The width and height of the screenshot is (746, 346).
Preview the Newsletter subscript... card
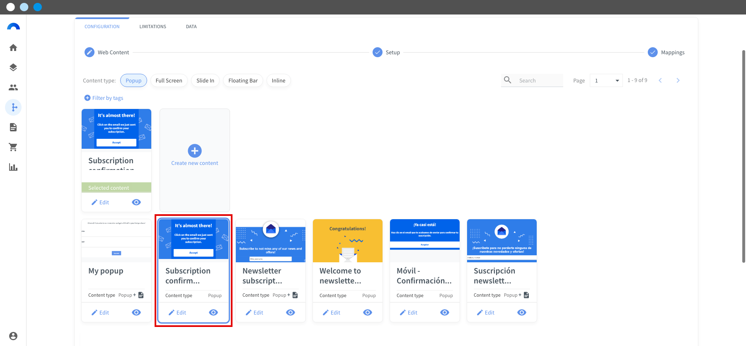click(x=291, y=312)
